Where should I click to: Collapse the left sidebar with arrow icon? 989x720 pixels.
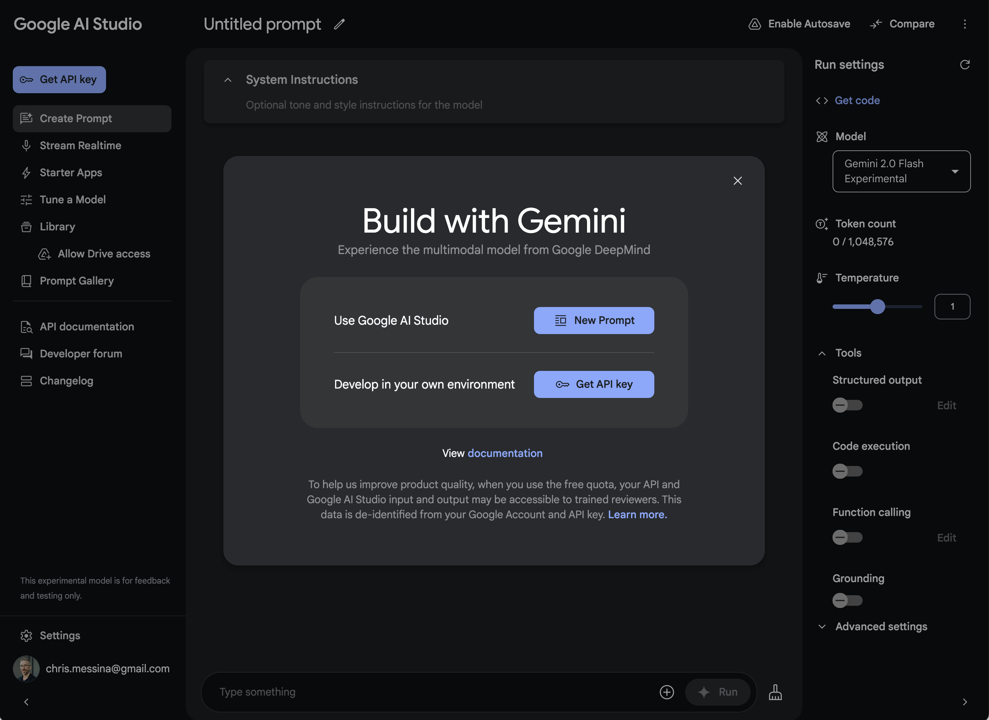tap(26, 702)
